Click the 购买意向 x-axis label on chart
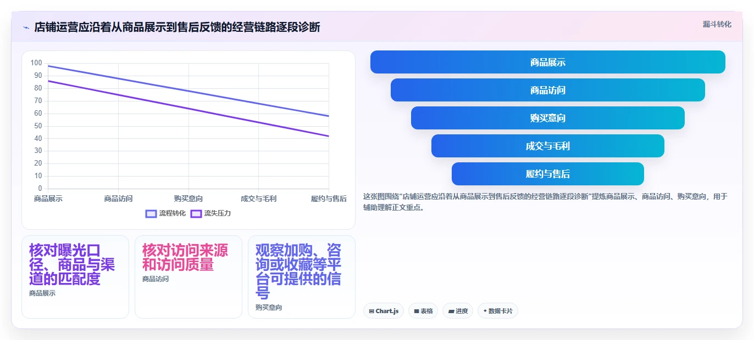The height and width of the screenshot is (340, 754). [188, 199]
